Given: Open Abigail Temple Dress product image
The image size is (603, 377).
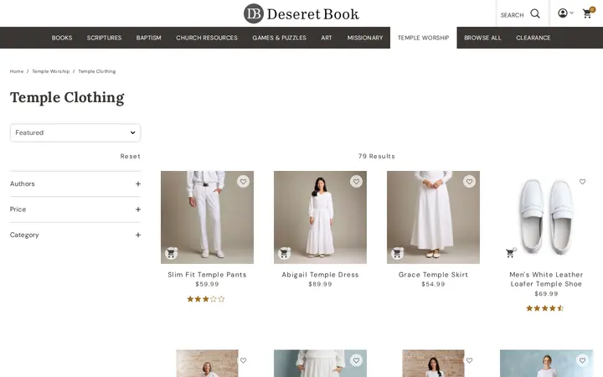Looking at the screenshot, I should (320, 217).
